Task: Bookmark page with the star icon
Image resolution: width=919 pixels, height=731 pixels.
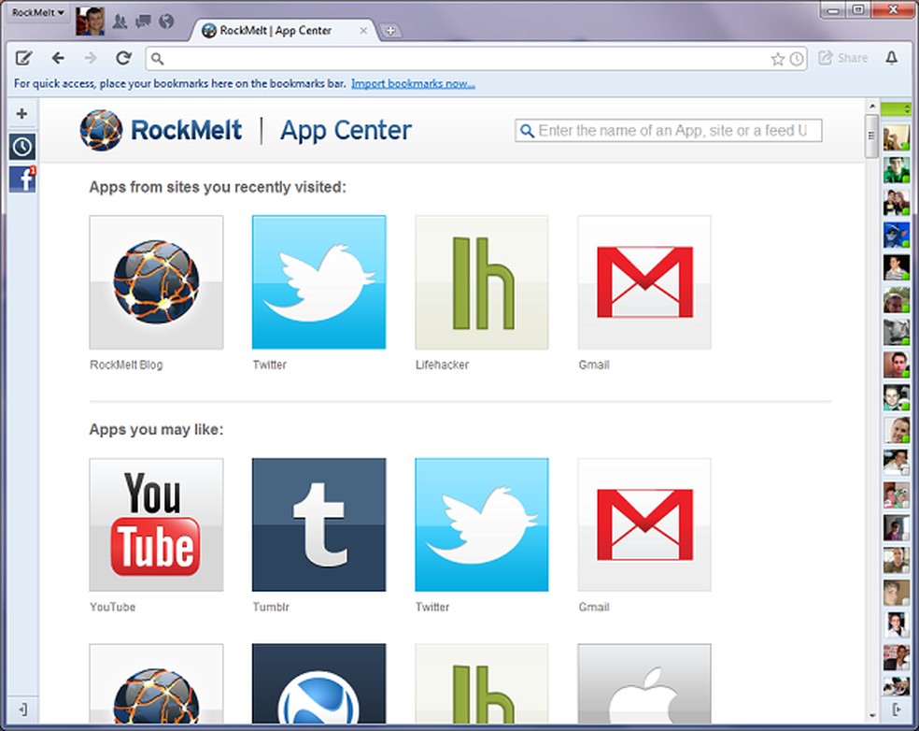Action: (777, 59)
